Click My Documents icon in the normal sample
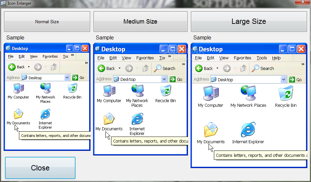The height and width of the screenshot is (182, 311). point(18,114)
